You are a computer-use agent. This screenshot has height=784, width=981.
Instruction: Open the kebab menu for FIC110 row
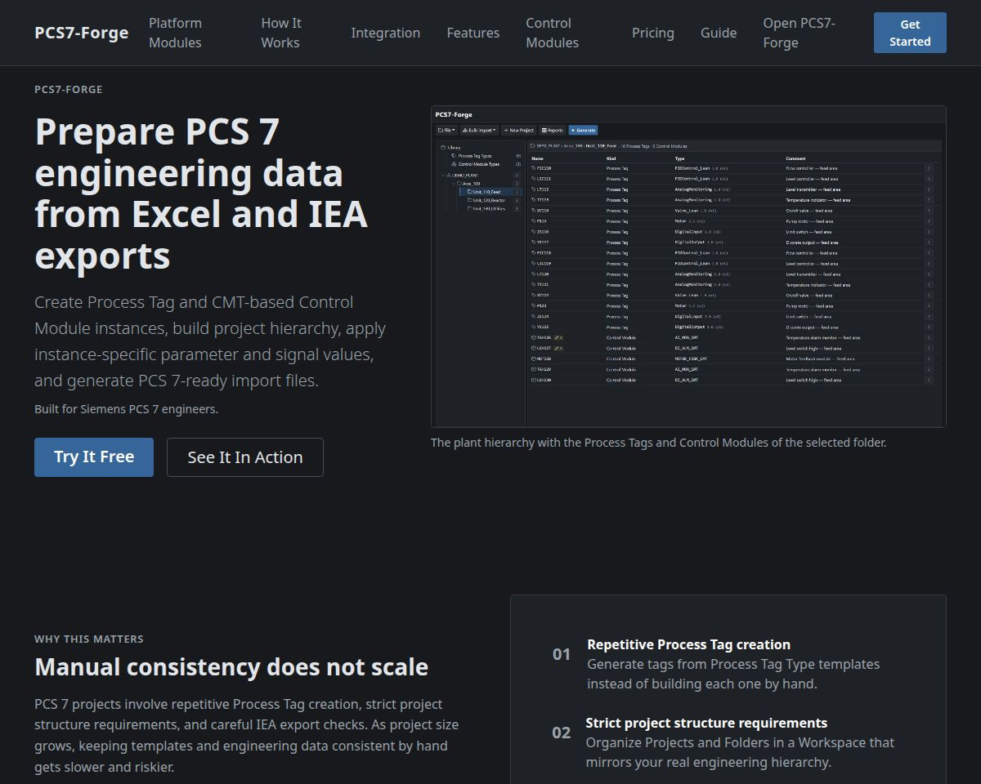coord(929,168)
